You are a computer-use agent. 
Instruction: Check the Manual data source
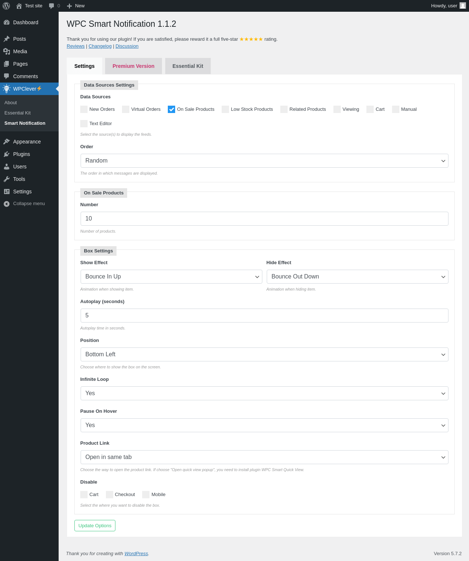click(396, 109)
